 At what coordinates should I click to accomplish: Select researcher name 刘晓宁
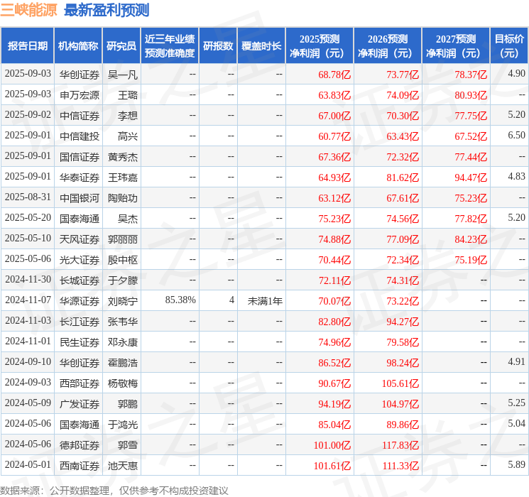point(122,301)
